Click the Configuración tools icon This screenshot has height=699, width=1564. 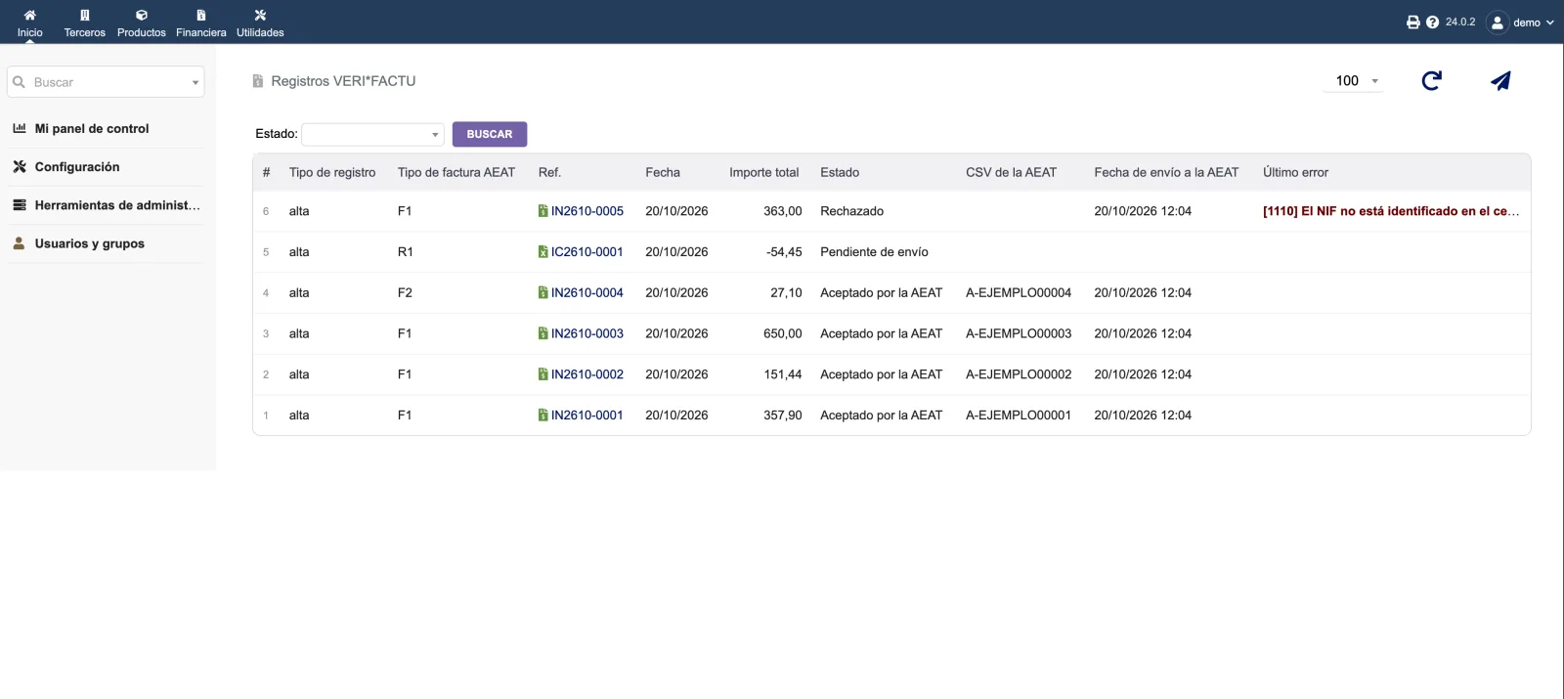click(20, 166)
